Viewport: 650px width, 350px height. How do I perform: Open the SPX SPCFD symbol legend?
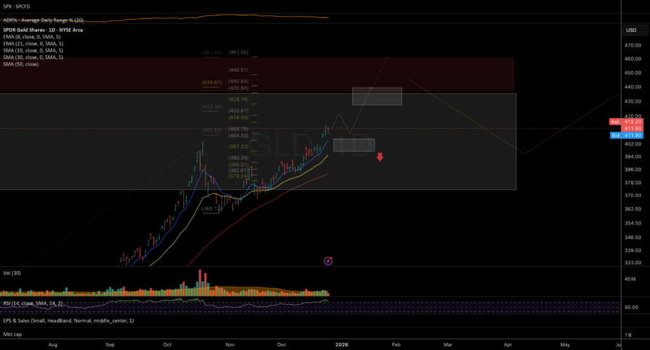click(x=17, y=6)
